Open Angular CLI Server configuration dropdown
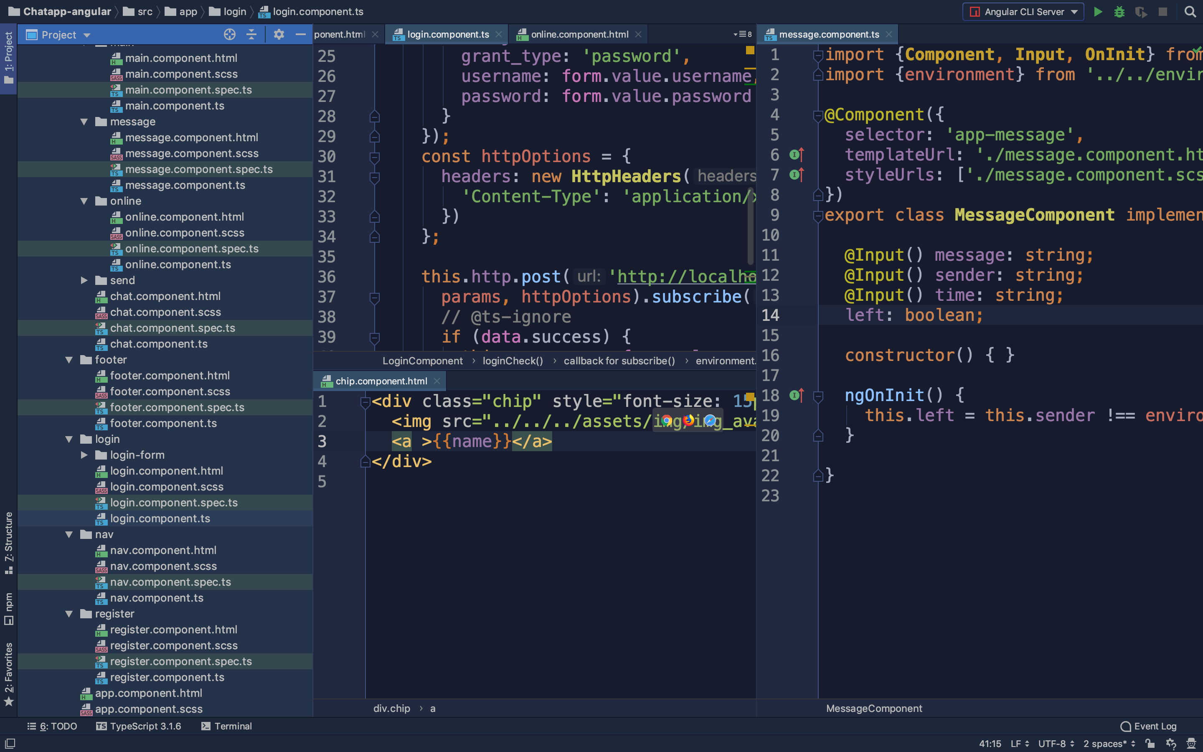This screenshot has width=1203, height=752. pyautogui.click(x=1024, y=11)
